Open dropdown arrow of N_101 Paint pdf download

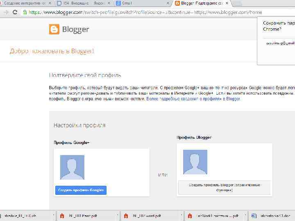coord(118,215)
